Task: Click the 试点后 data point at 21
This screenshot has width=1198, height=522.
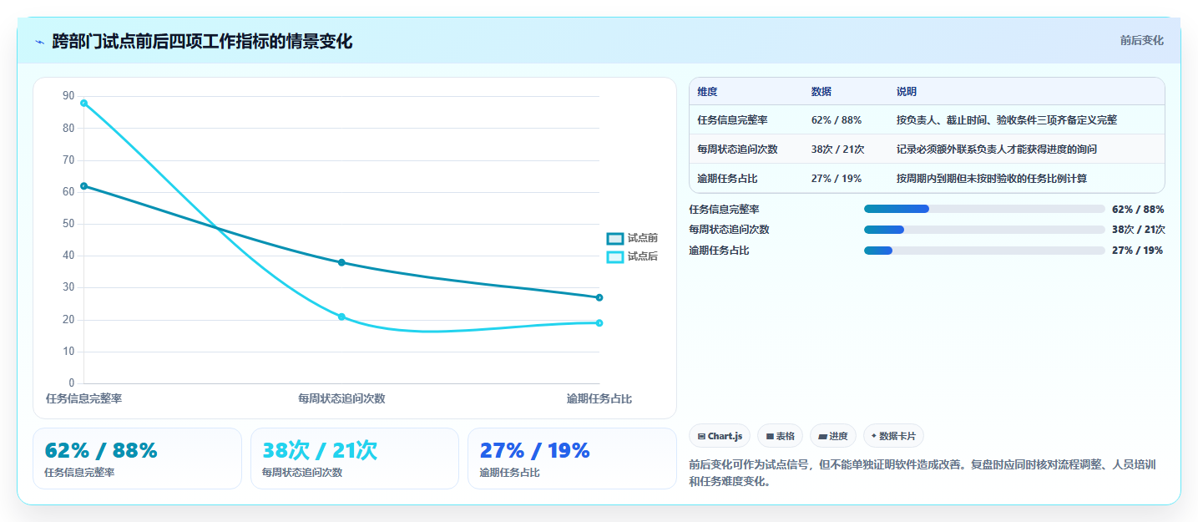Action: (x=341, y=317)
